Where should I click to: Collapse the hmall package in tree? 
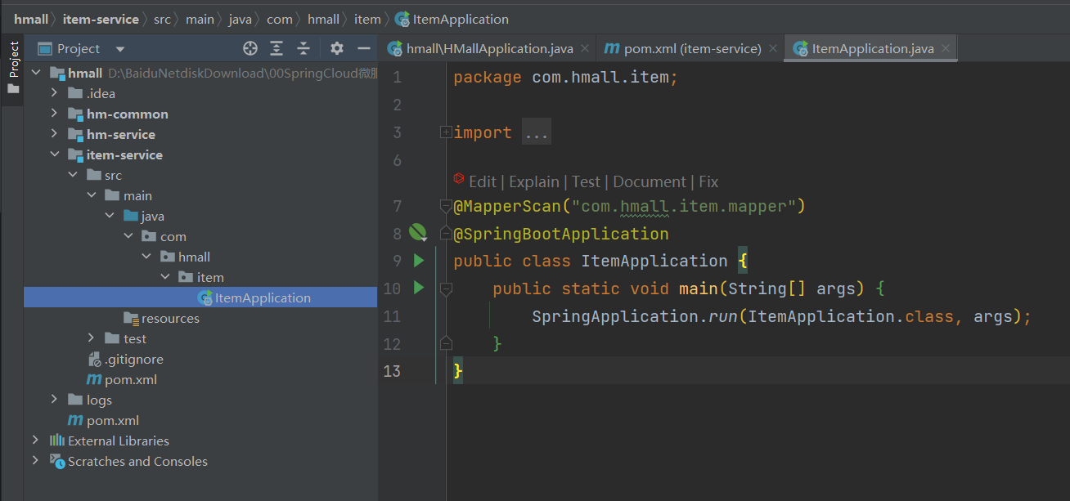[x=147, y=257]
